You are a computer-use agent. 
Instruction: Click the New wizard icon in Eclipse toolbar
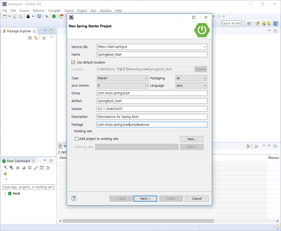click(5, 17)
